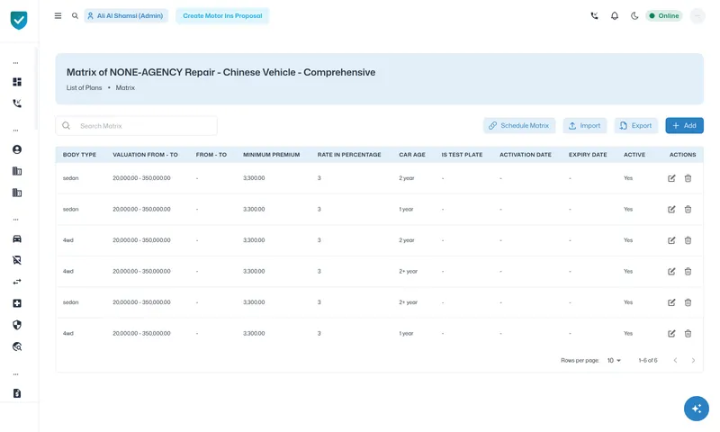Open the car icon in sidebar

coord(17,238)
